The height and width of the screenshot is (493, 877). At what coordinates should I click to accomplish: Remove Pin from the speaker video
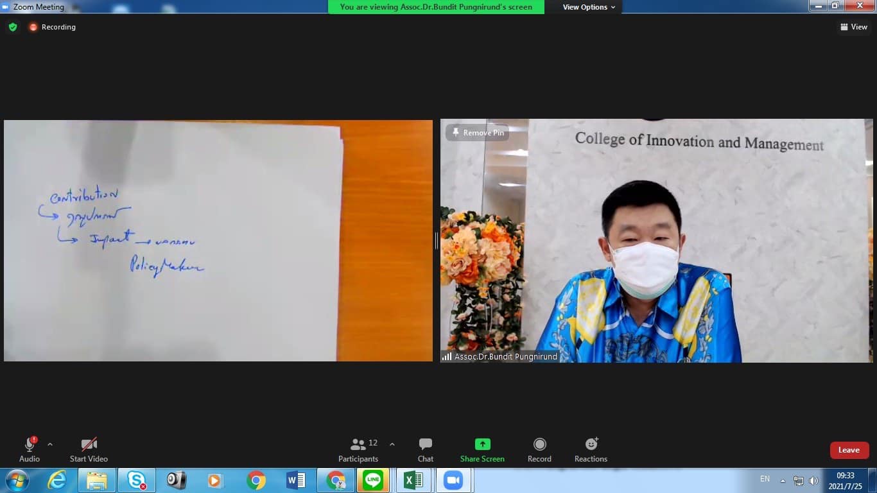(x=478, y=133)
